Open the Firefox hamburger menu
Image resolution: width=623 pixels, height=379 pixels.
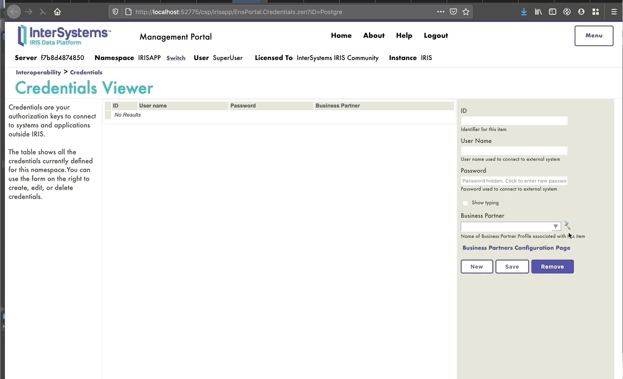[x=614, y=12]
